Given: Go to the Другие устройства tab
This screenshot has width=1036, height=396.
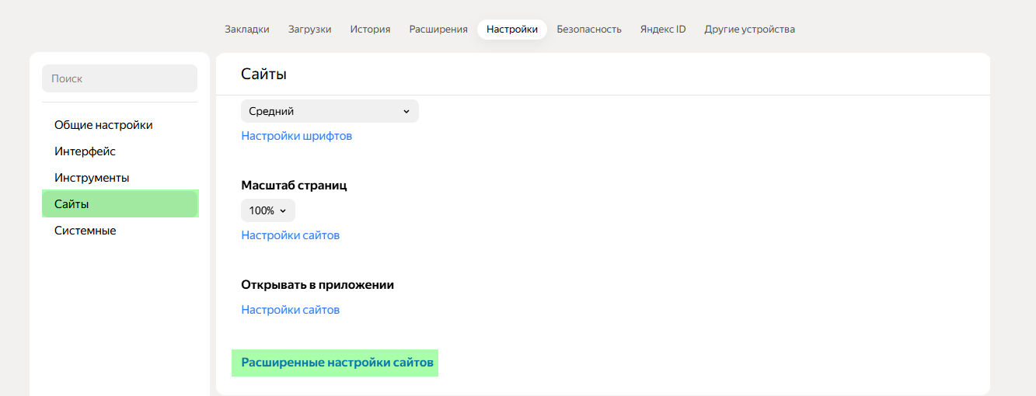Looking at the screenshot, I should coord(749,30).
